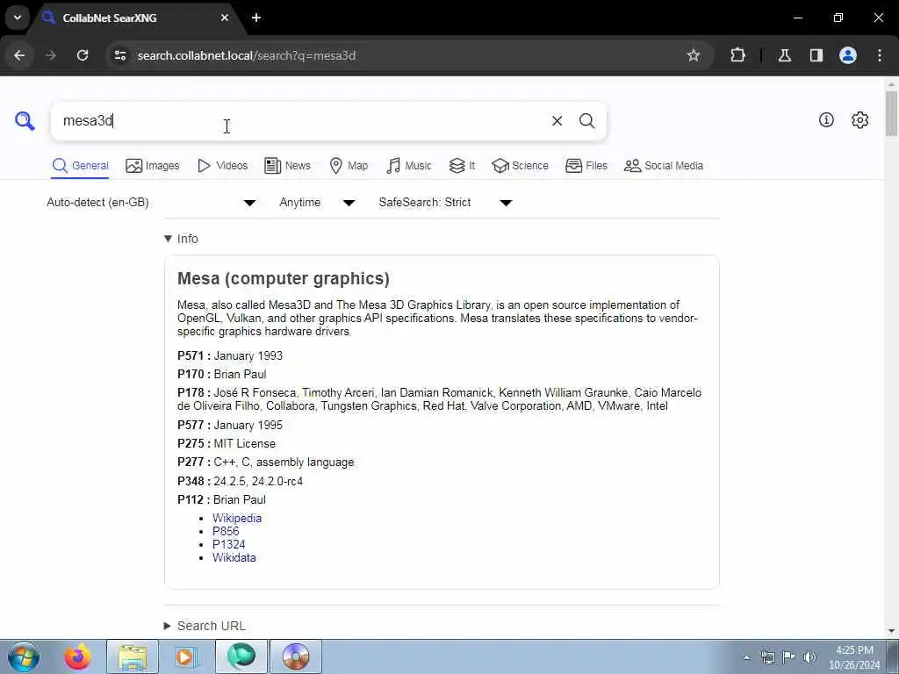Show hidden system tray icons

[x=746, y=657]
